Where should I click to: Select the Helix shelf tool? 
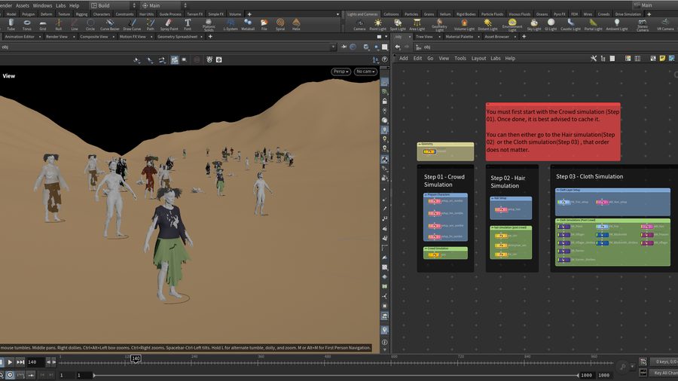point(296,24)
